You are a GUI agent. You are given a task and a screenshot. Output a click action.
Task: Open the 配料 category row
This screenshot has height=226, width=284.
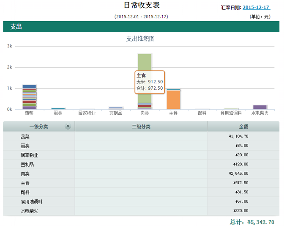pos(141,192)
